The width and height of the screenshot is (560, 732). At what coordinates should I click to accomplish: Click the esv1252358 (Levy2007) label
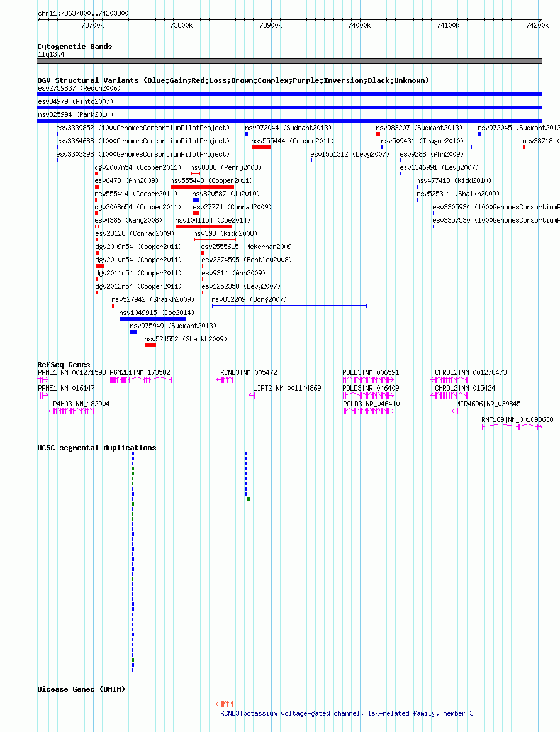pyautogui.click(x=241, y=286)
